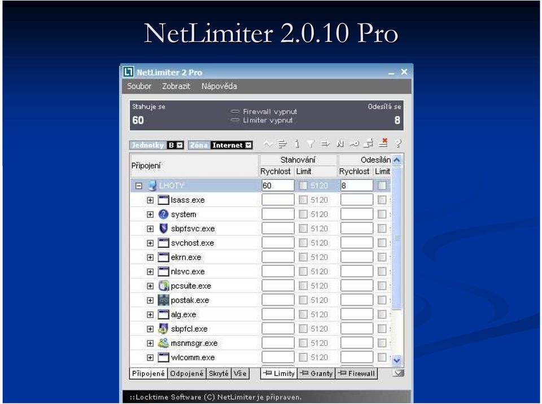Viewport: 542px width, 404px height.
Task: Select the Připojené tab
Action: (148, 373)
